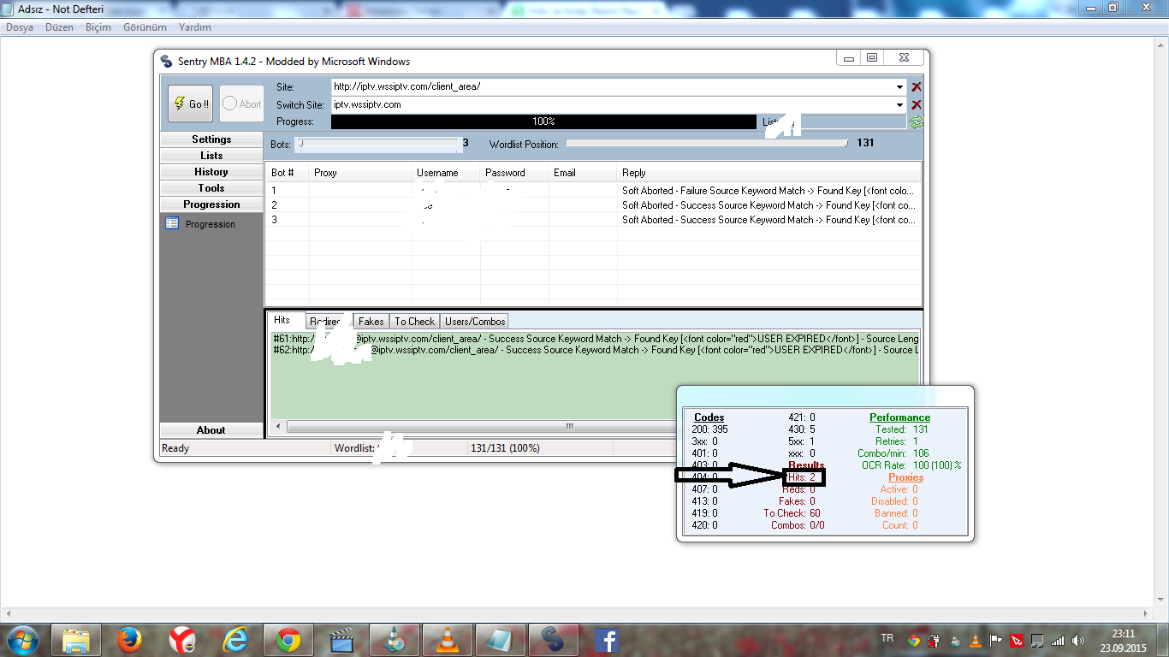Expand the Site URL dropdown

tap(900, 86)
